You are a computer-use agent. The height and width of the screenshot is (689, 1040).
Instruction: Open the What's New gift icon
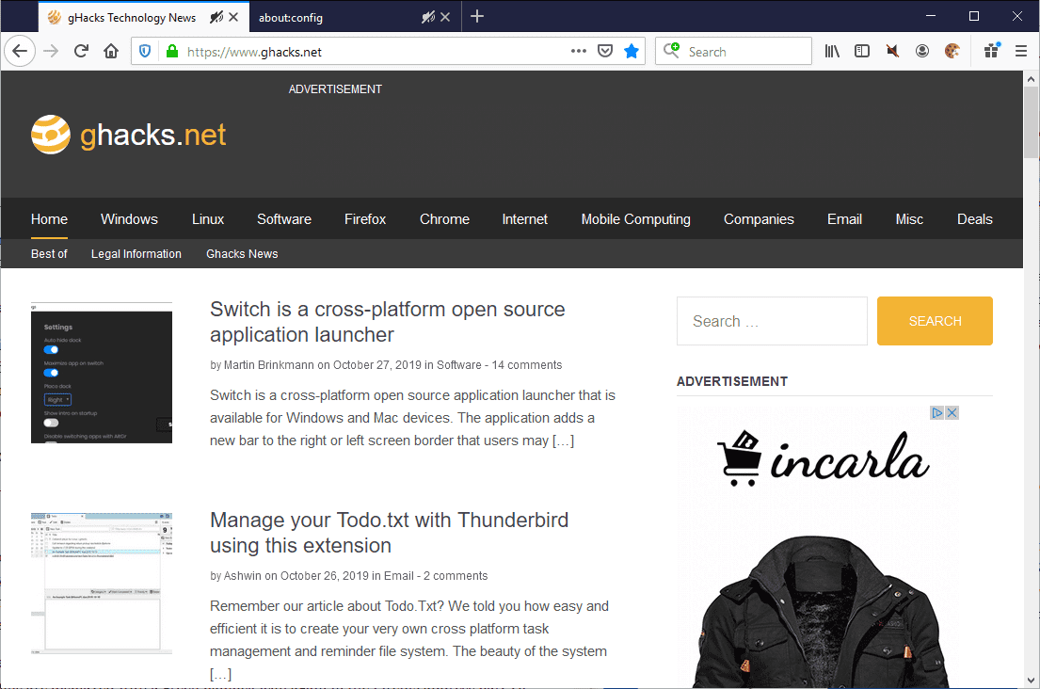(x=992, y=51)
